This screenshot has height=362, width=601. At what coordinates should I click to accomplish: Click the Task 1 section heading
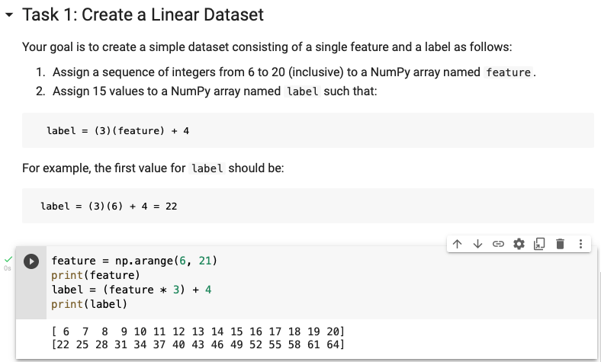coord(143,14)
